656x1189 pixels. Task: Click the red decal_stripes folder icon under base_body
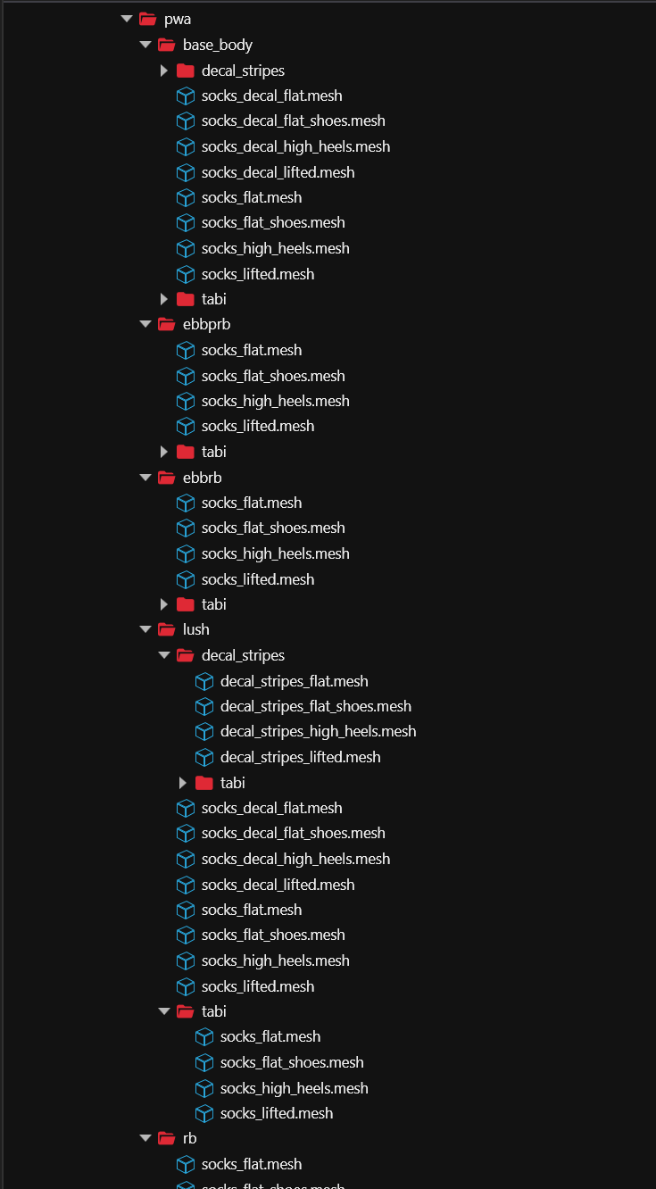tap(185, 71)
